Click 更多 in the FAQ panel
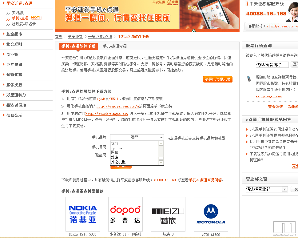This screenshot has width=298, height=238. (x=295, y=166)
